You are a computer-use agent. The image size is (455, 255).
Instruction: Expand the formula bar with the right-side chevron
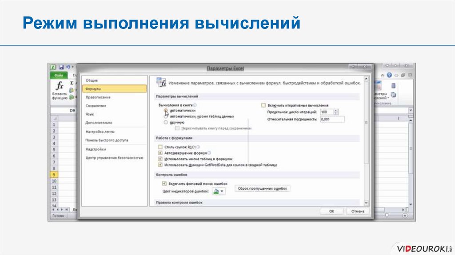point(410,111)
